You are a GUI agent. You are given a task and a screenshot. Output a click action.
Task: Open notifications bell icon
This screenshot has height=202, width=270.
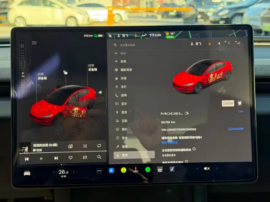[219, 43]
